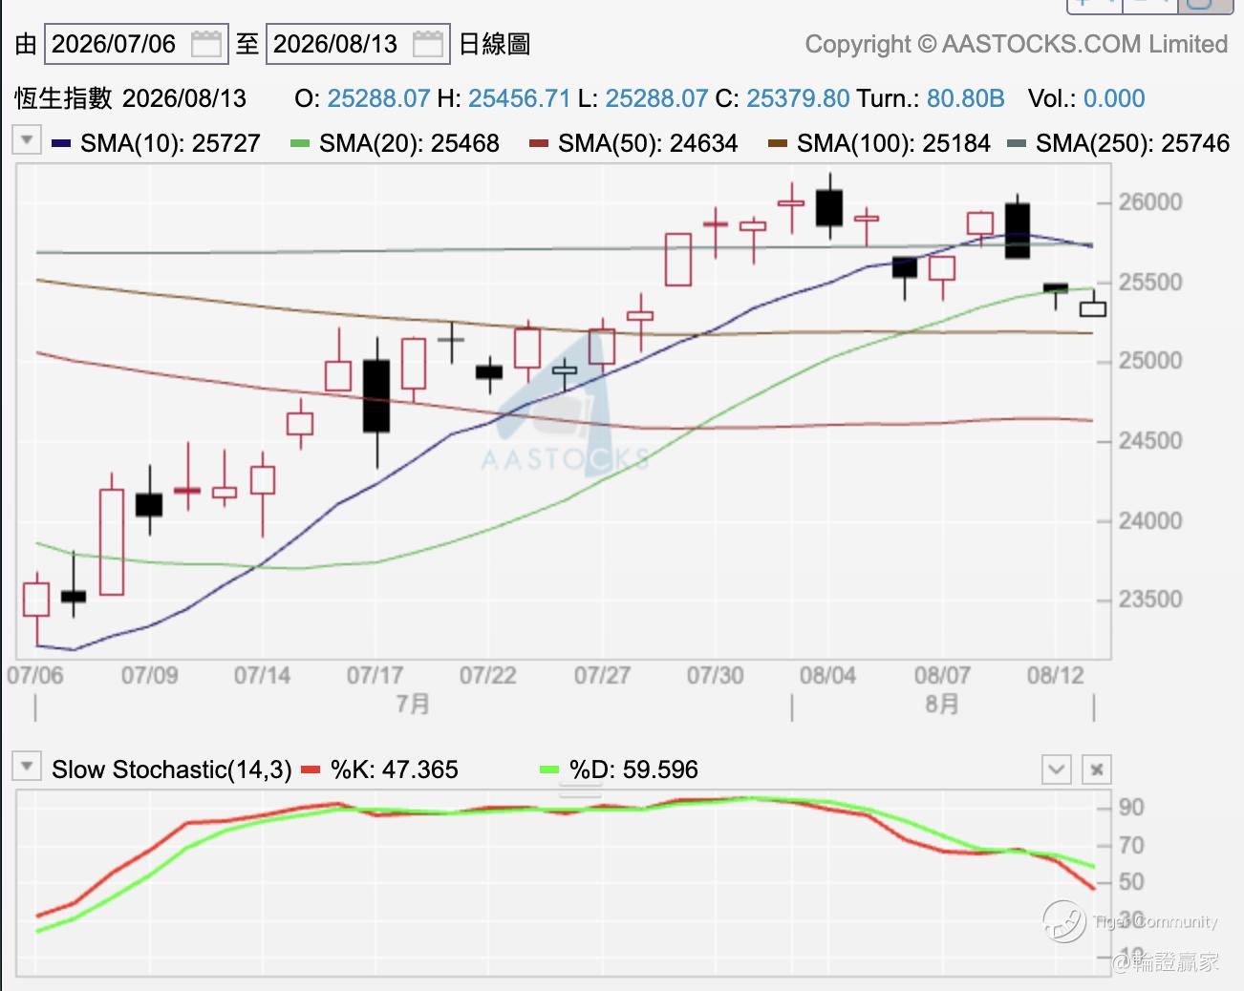Click the %D: 59.596 reading
Viewport: 1244px width, 991px height.
coord(633,770)
